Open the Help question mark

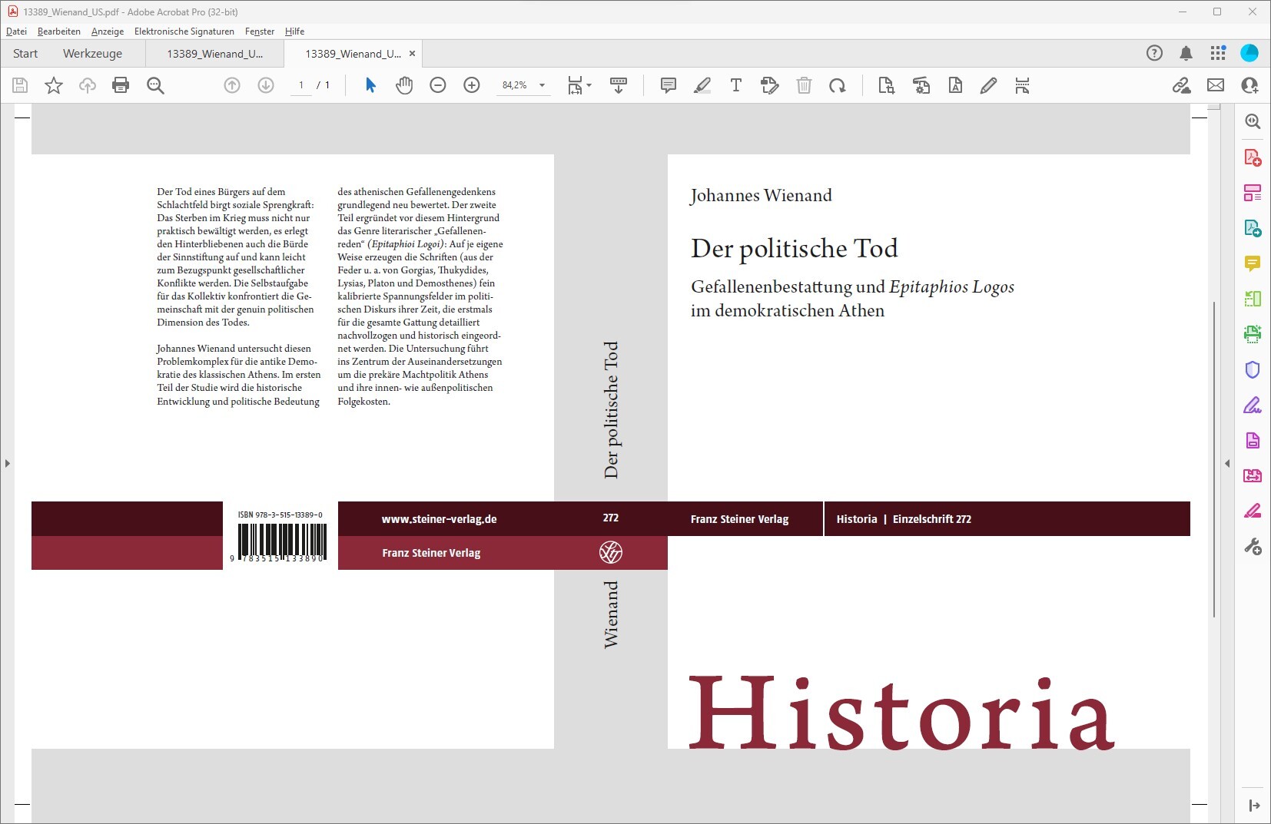(x=1154, y=53)
